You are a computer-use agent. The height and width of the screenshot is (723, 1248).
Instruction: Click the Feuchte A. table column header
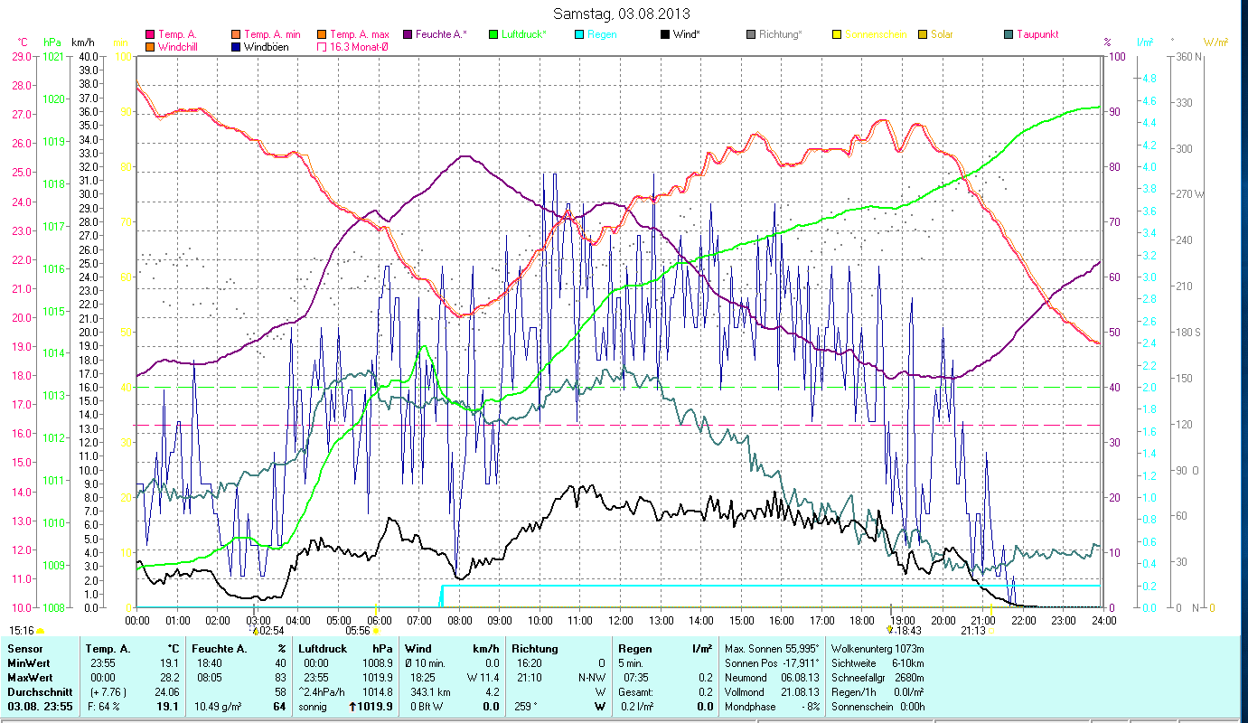pyautogui.click(x=221, y=649)
